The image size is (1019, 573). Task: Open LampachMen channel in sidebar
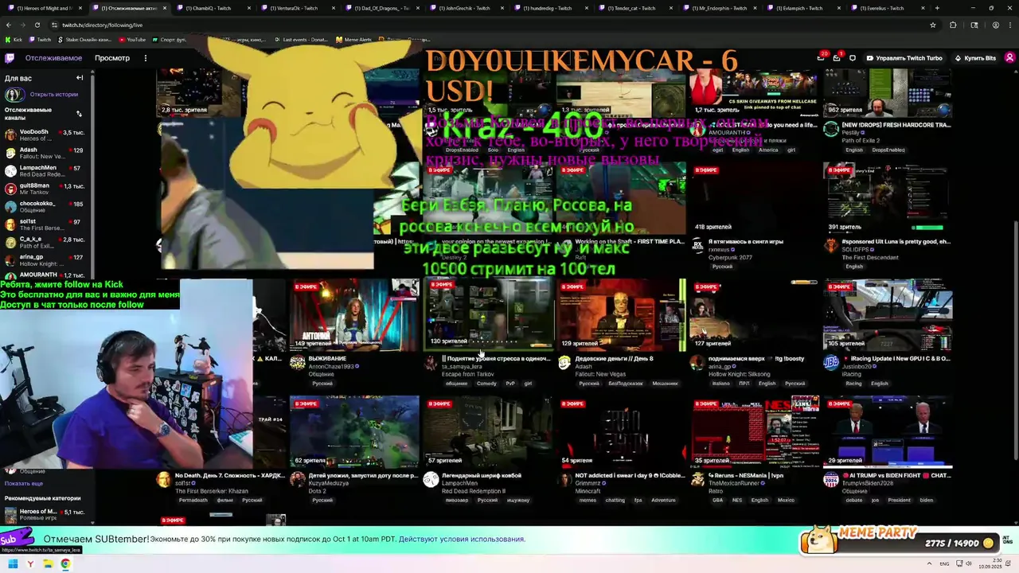point(45,171)
